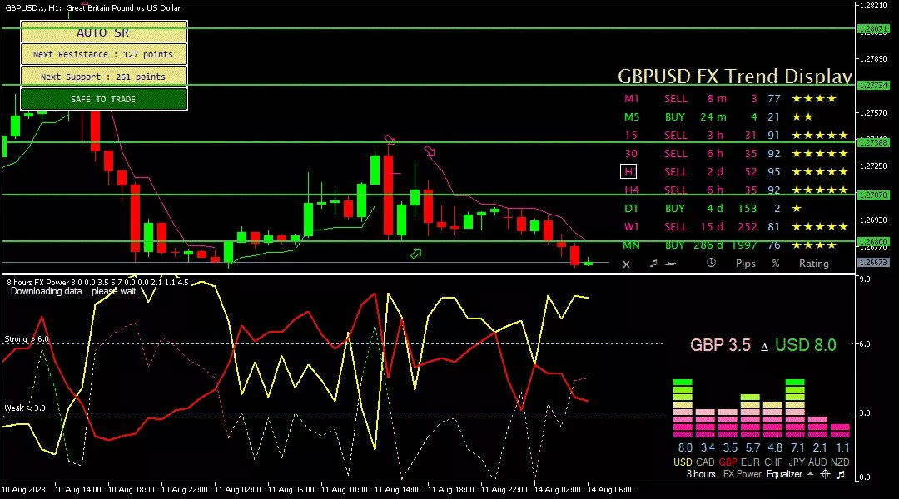Click the Strong > 6.0 level label
Image resolution: width=899 pixels, height=499 pixels.
pos(27,339)
